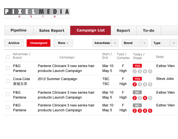The image size is (178, 139).
Task: Click the Unassigned button
Action: click(x=38, y=43)
